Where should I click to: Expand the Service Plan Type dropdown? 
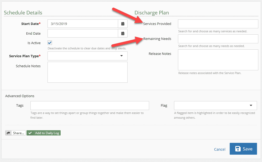tap(122, 56)
